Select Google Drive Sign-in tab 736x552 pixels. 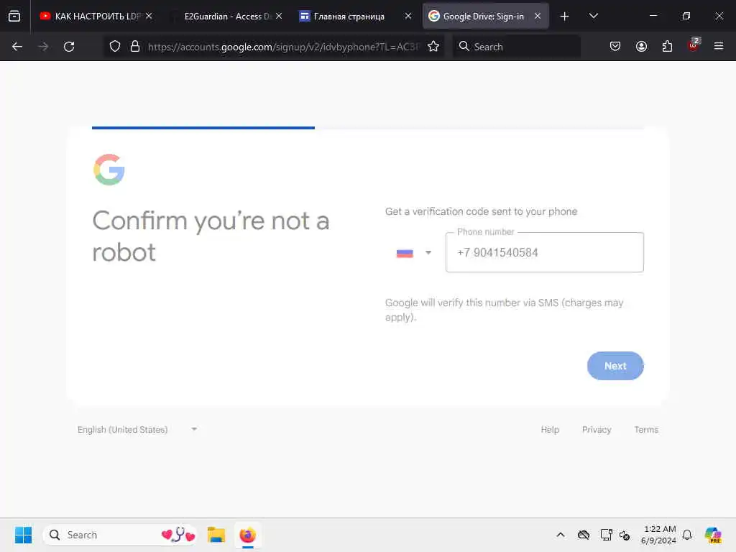[x=485, y=17]
